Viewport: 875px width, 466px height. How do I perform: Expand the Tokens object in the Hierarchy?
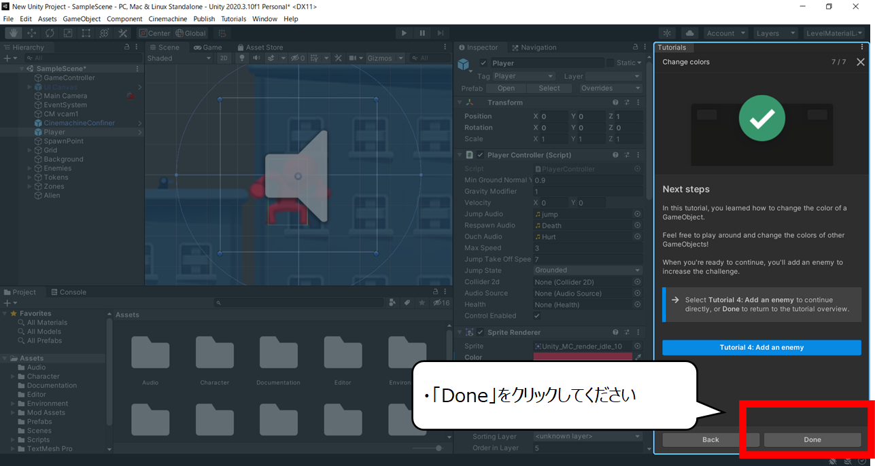(x=29, y=177)
